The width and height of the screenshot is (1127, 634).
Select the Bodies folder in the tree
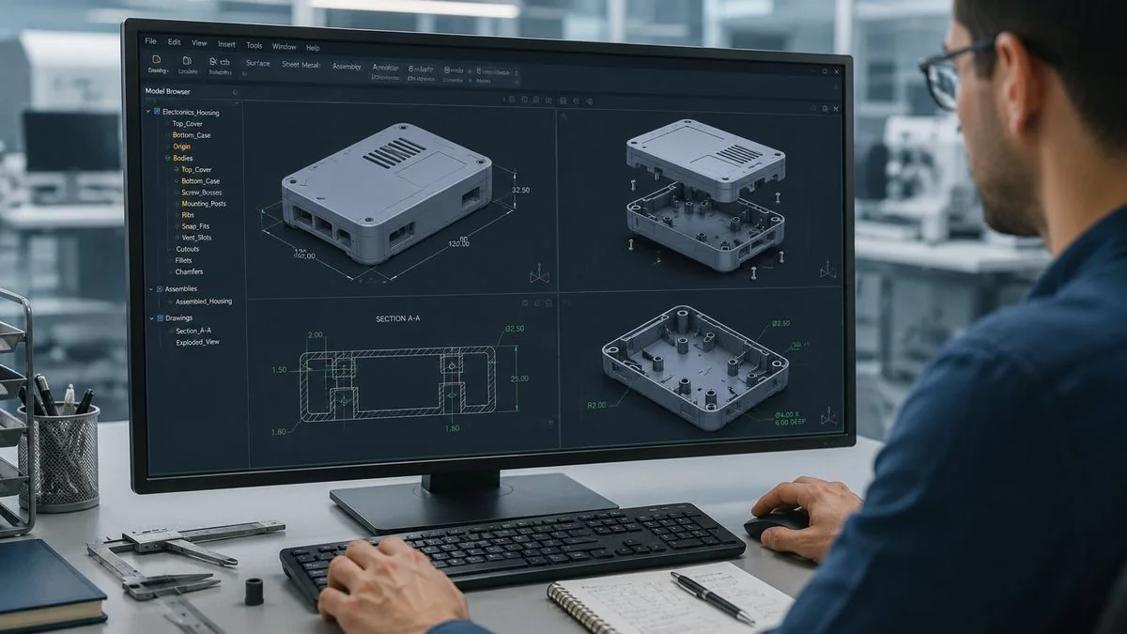(183, 158)
